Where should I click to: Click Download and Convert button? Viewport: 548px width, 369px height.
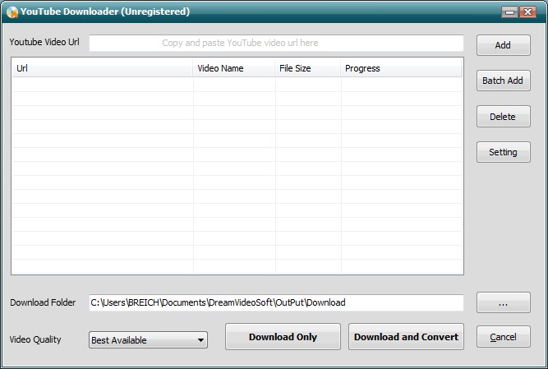click(x=406, y=337)
